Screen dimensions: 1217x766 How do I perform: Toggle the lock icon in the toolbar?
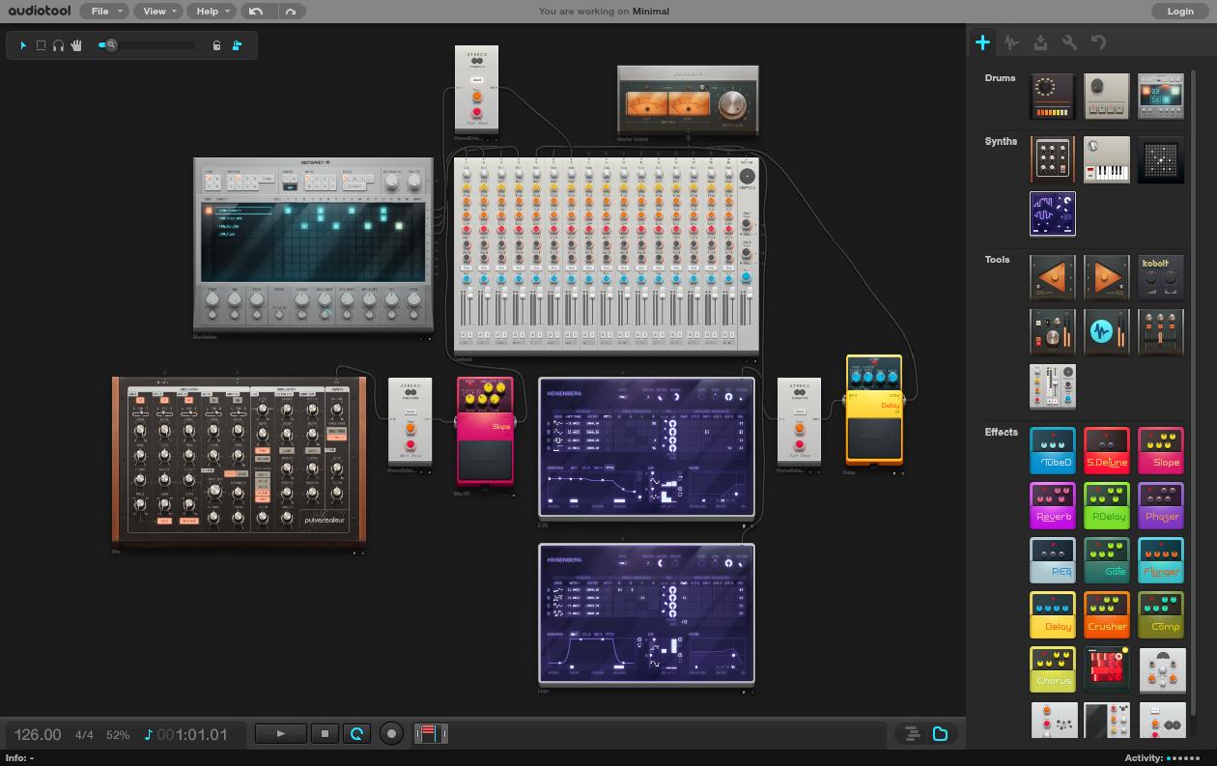(x=216, y=44)
